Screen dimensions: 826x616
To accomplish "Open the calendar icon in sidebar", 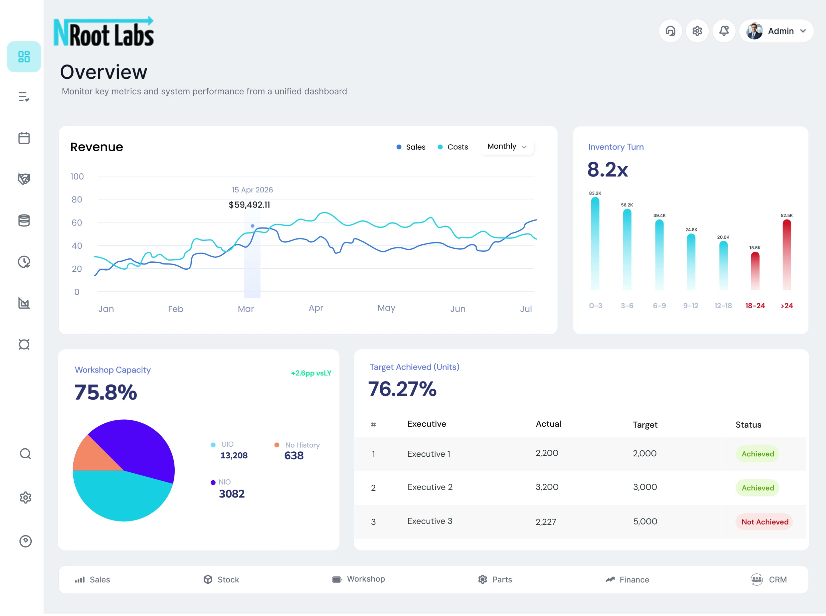I will [24, 138].
